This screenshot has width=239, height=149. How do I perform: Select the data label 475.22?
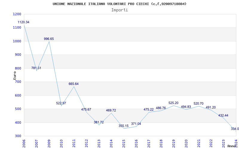[x=148, y=109]
